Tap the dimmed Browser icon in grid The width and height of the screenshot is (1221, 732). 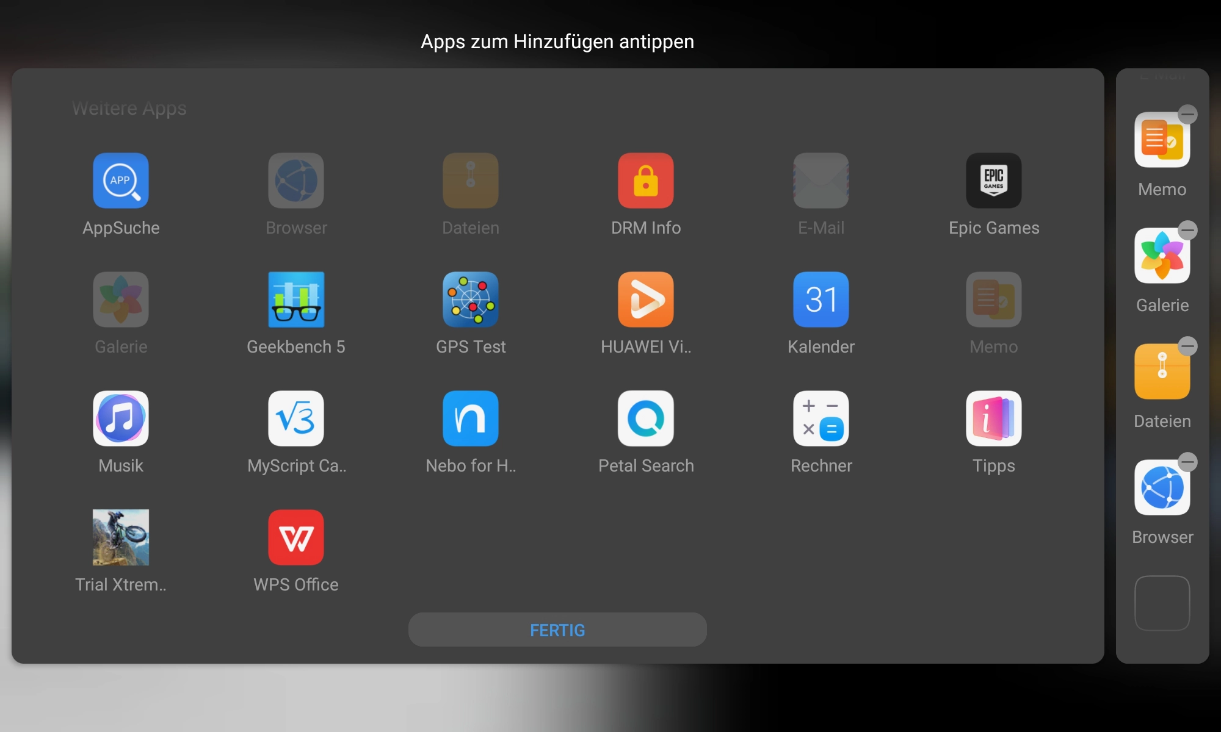pos(296,181)
